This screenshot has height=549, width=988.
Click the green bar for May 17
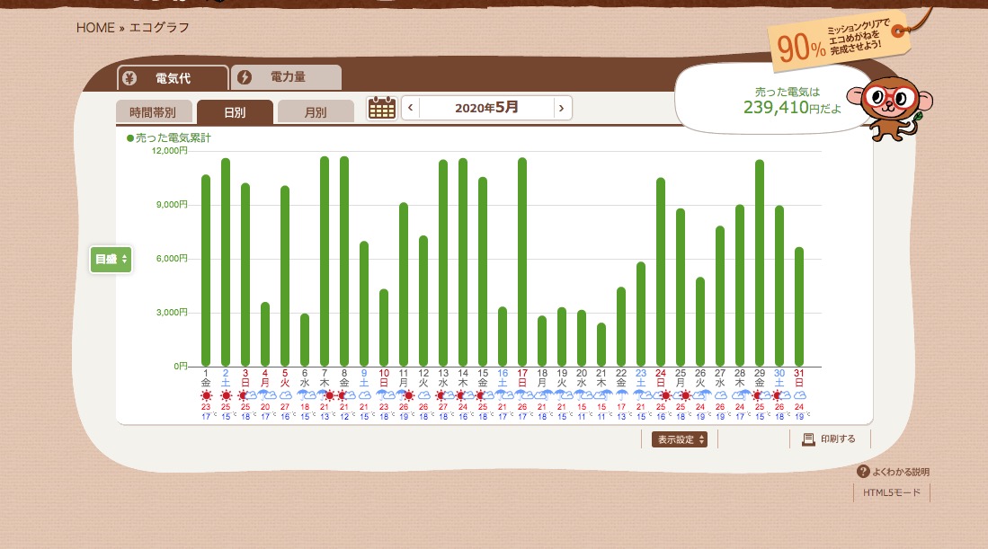tap(522, 261)
